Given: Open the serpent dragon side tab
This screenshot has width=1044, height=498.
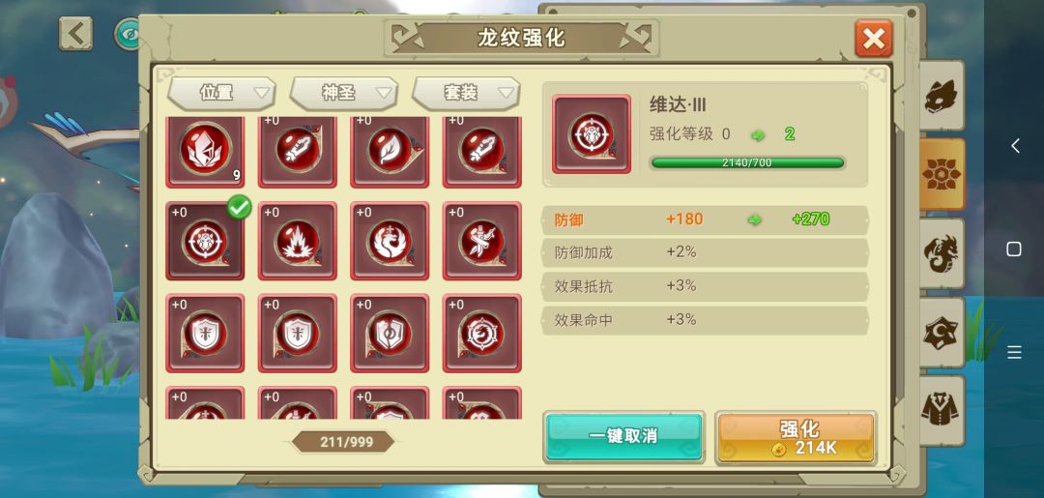Looking at the screenshot, I should pos(942,253).
